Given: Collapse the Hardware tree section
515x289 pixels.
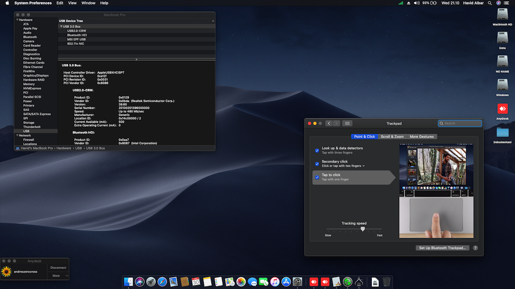Looking at the screenshot, I should pyautogui.click(x=17, y=20).
